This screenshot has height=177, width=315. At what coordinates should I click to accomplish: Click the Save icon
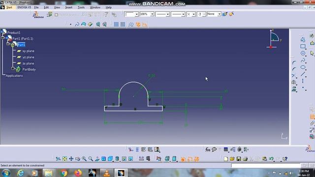tap(239, 159)
